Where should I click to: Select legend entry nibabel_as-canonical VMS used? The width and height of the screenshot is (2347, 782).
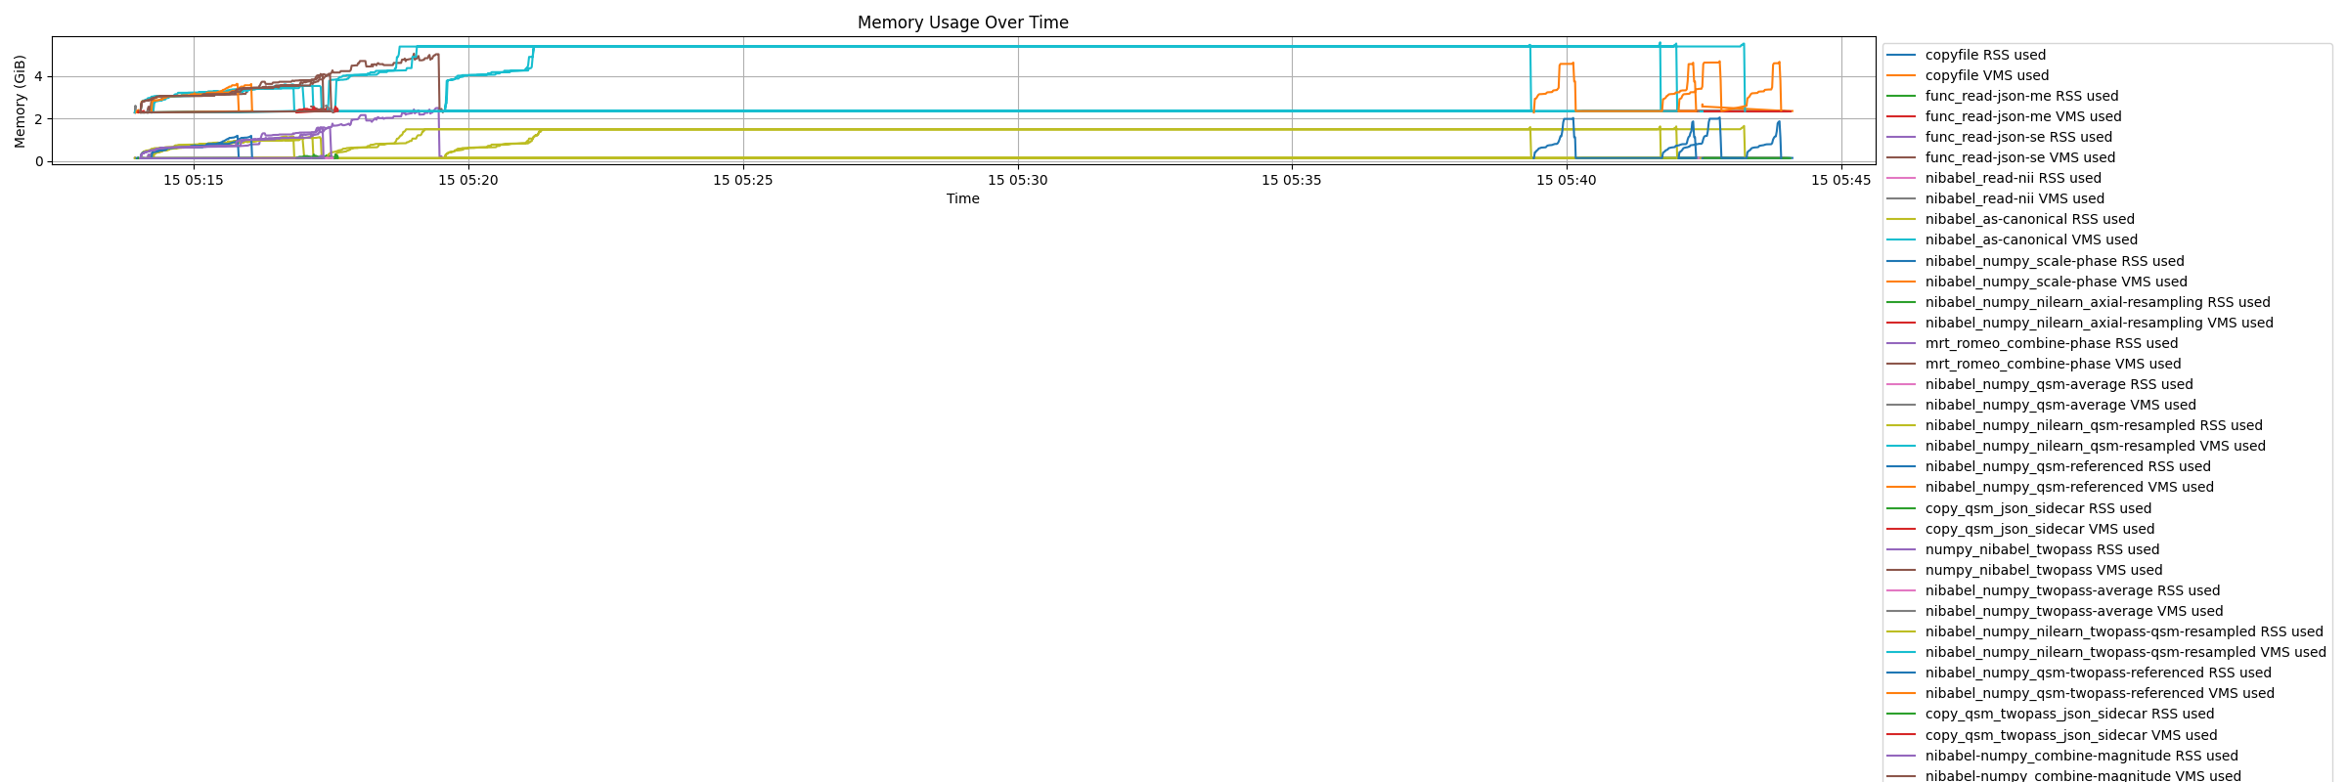click(x=2012, y=240)
